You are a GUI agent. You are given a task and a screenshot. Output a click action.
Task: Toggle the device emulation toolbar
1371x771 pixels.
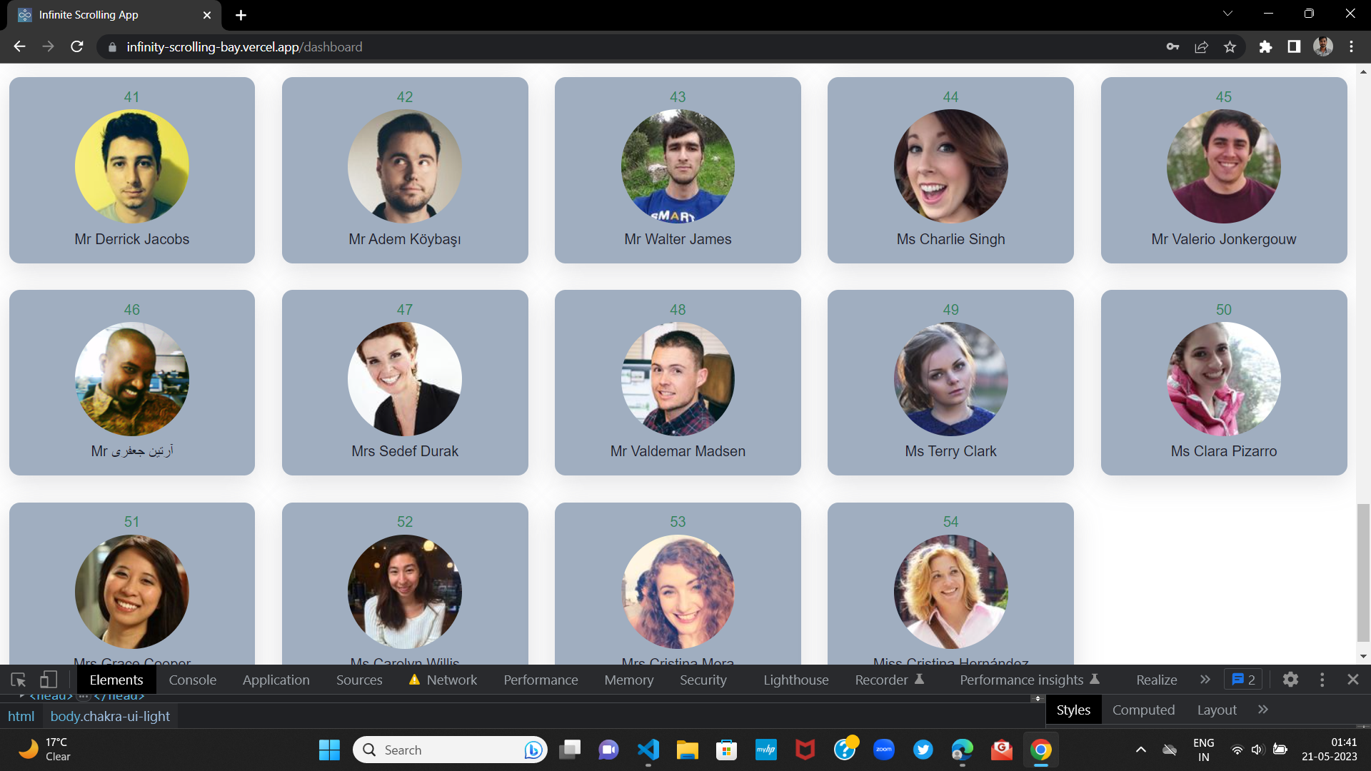[49, 680]
